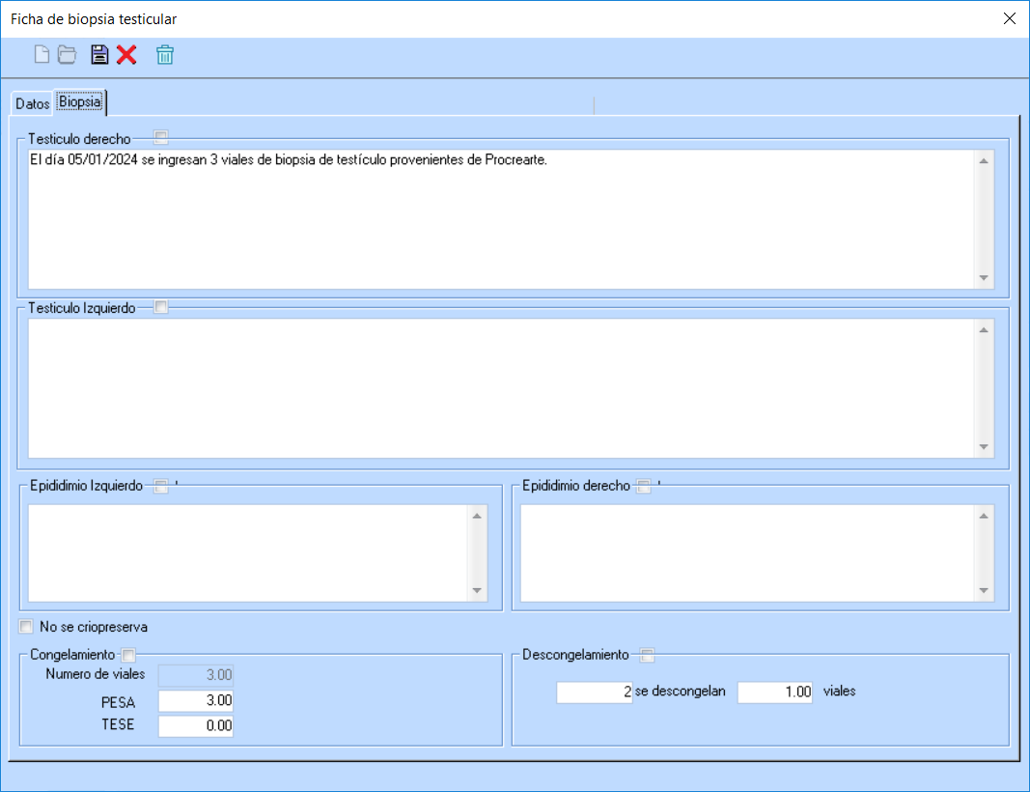Click scroll down arrow in Testiculo derecho box
The height and width of the screenshot is (792, 1030).
984,278
